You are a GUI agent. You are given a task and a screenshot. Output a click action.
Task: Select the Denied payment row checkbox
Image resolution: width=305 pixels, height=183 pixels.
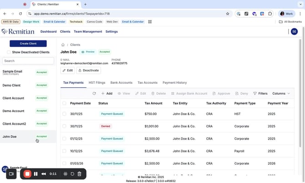[64, 126]
